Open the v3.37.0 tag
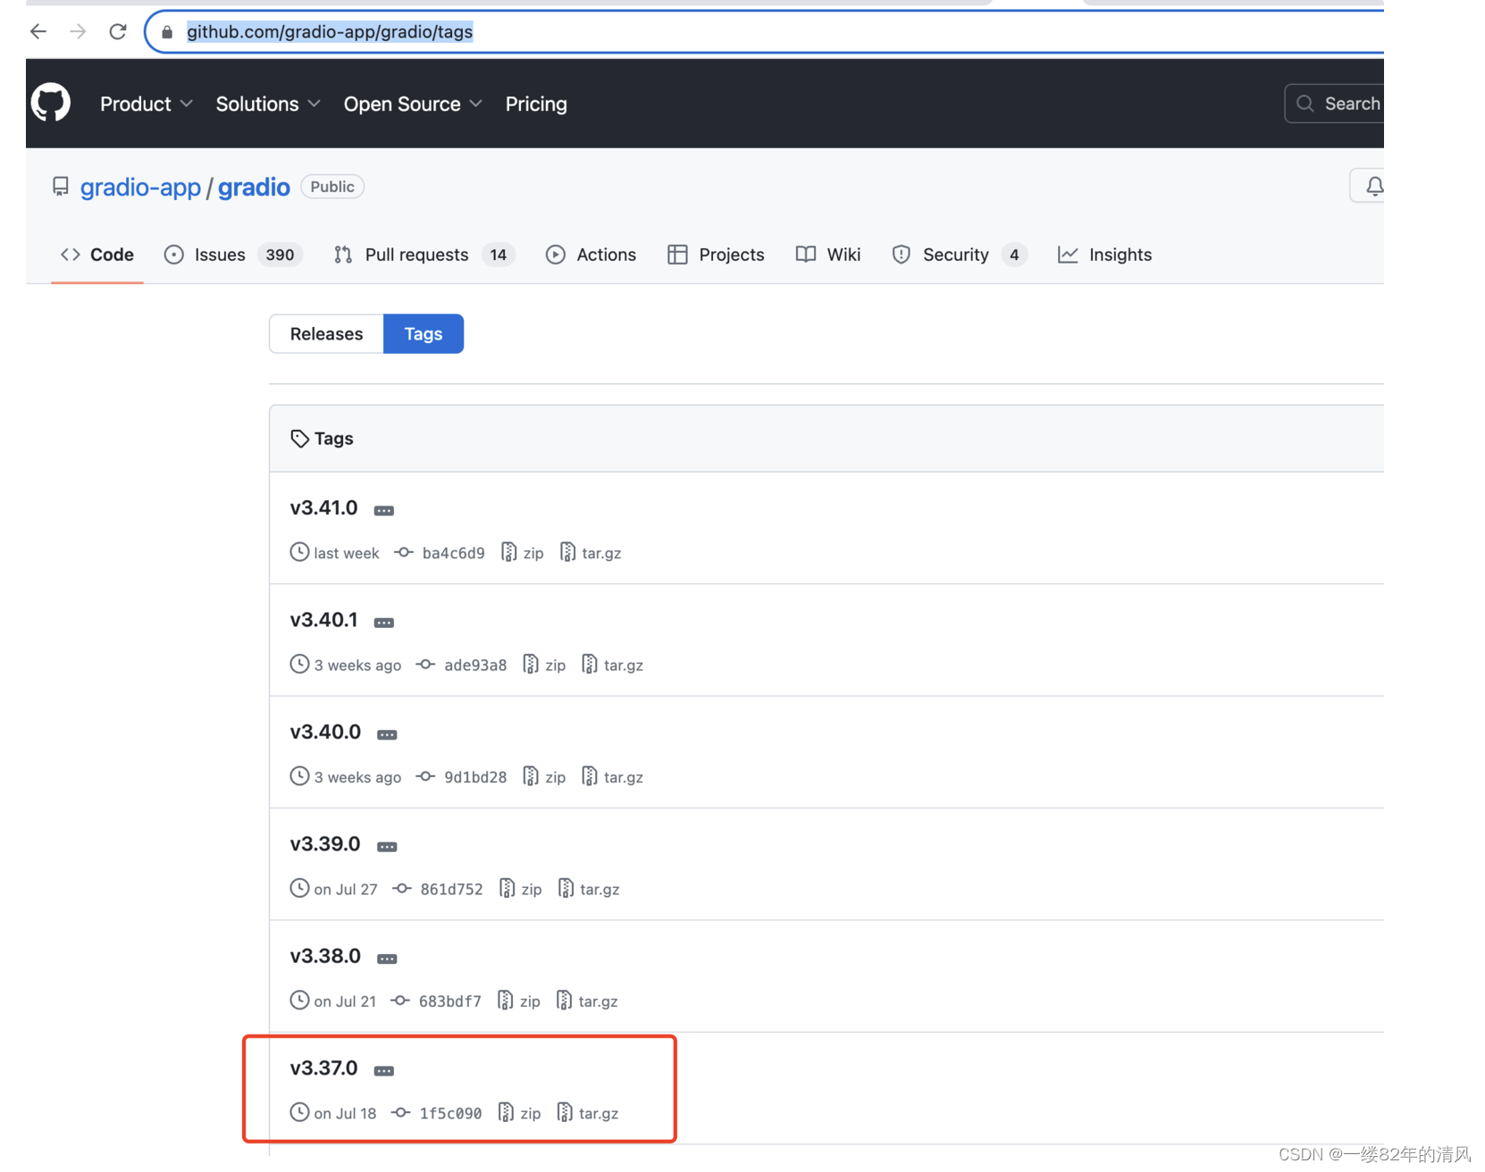 [323, 1067]
